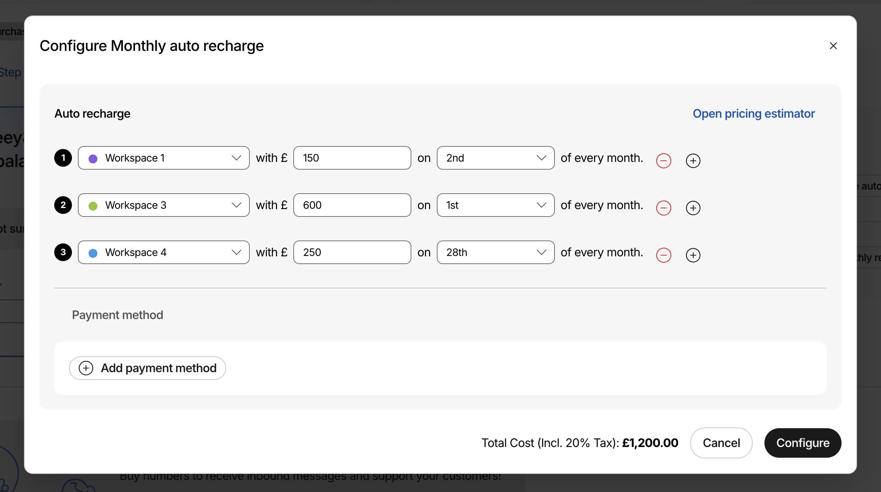Click Add payment method button
The height and width of the screenshot is (492, 881).
pos(148,368)
